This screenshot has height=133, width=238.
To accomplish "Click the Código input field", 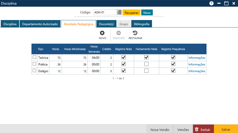I will click(x=105, y=12).
